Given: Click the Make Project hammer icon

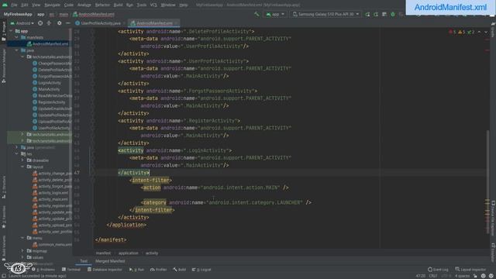Looking at the screenshot, I should tap(257, 14).
